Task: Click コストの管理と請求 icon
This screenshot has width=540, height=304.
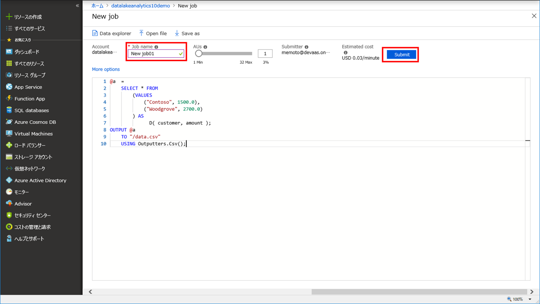Action: click(9, 227)
